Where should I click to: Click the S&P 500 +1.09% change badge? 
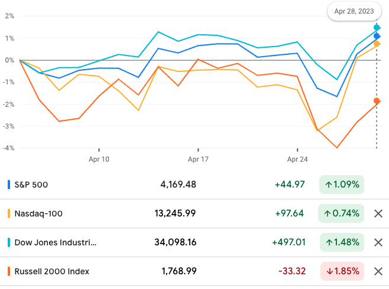point(341,185)
